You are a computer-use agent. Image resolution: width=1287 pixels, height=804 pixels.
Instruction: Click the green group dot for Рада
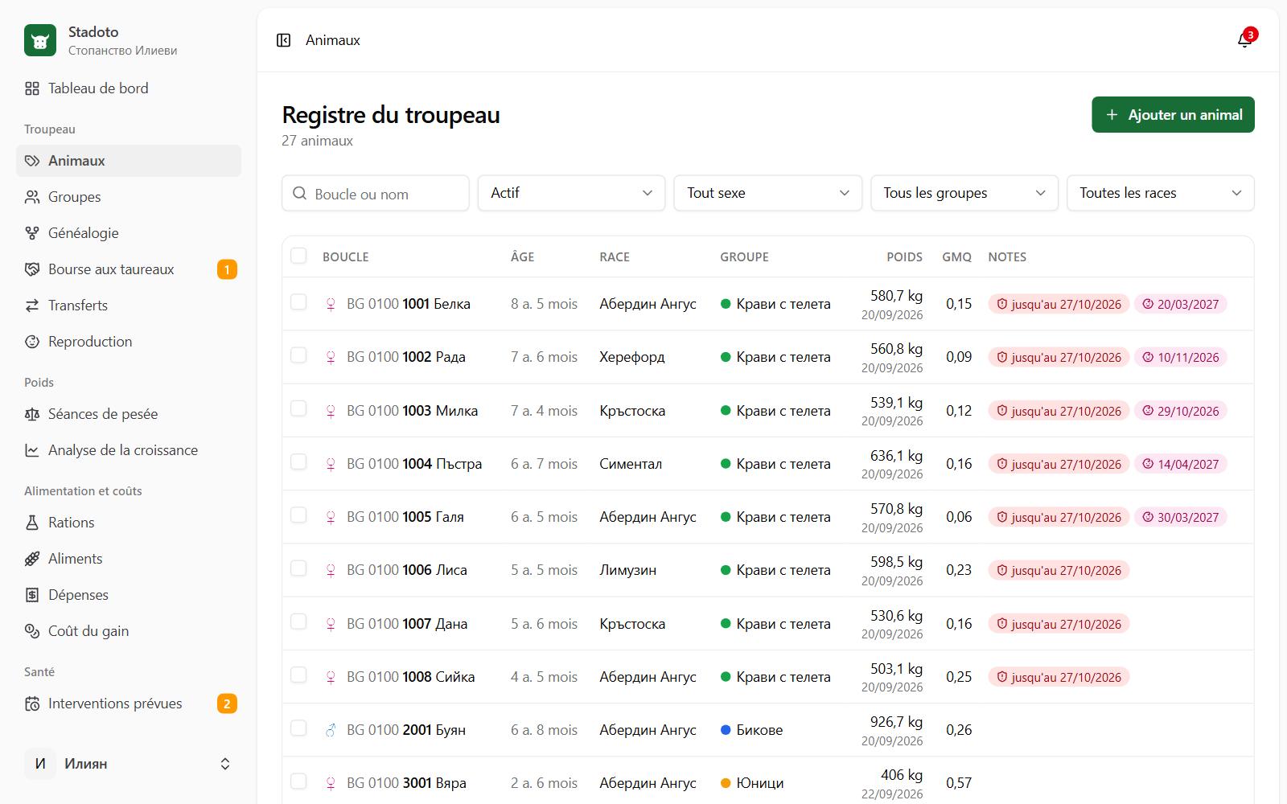click(726, 357)
